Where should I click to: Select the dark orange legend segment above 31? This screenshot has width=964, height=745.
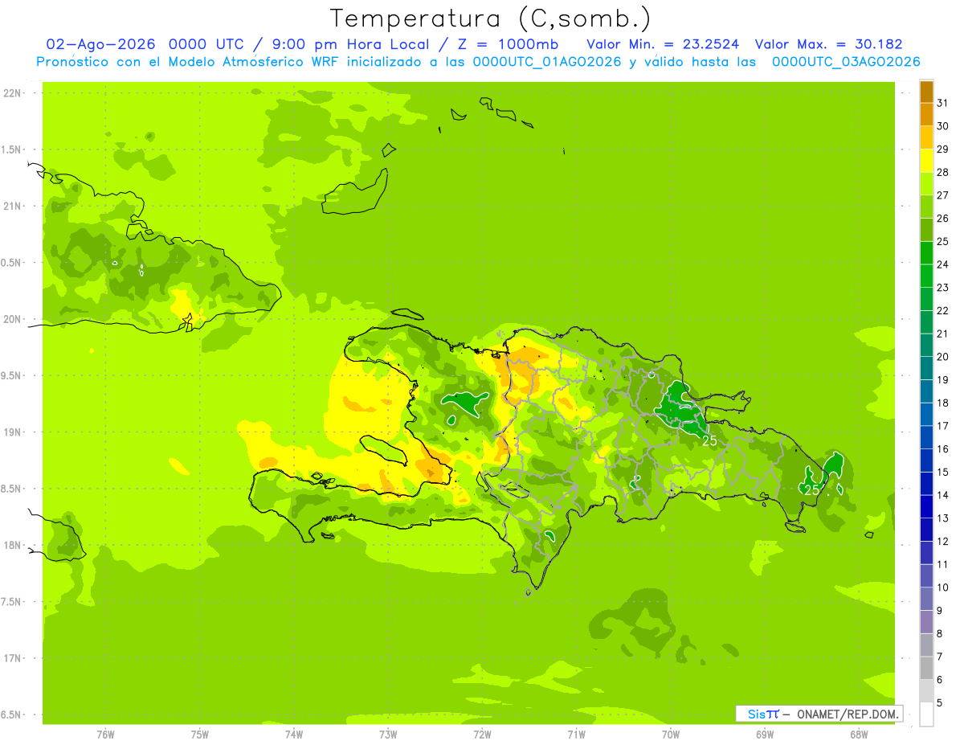coord(926,92)
